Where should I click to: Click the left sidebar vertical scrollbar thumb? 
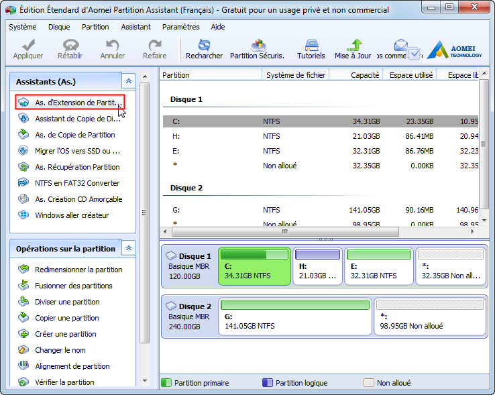click(x=144, y=213)
